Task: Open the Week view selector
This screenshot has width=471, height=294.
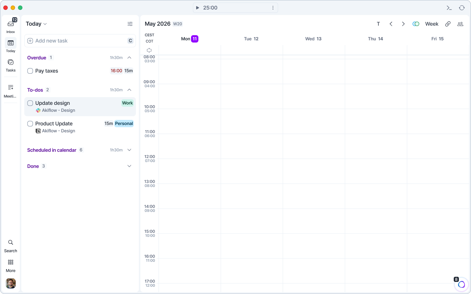Action: click(432, 24)
